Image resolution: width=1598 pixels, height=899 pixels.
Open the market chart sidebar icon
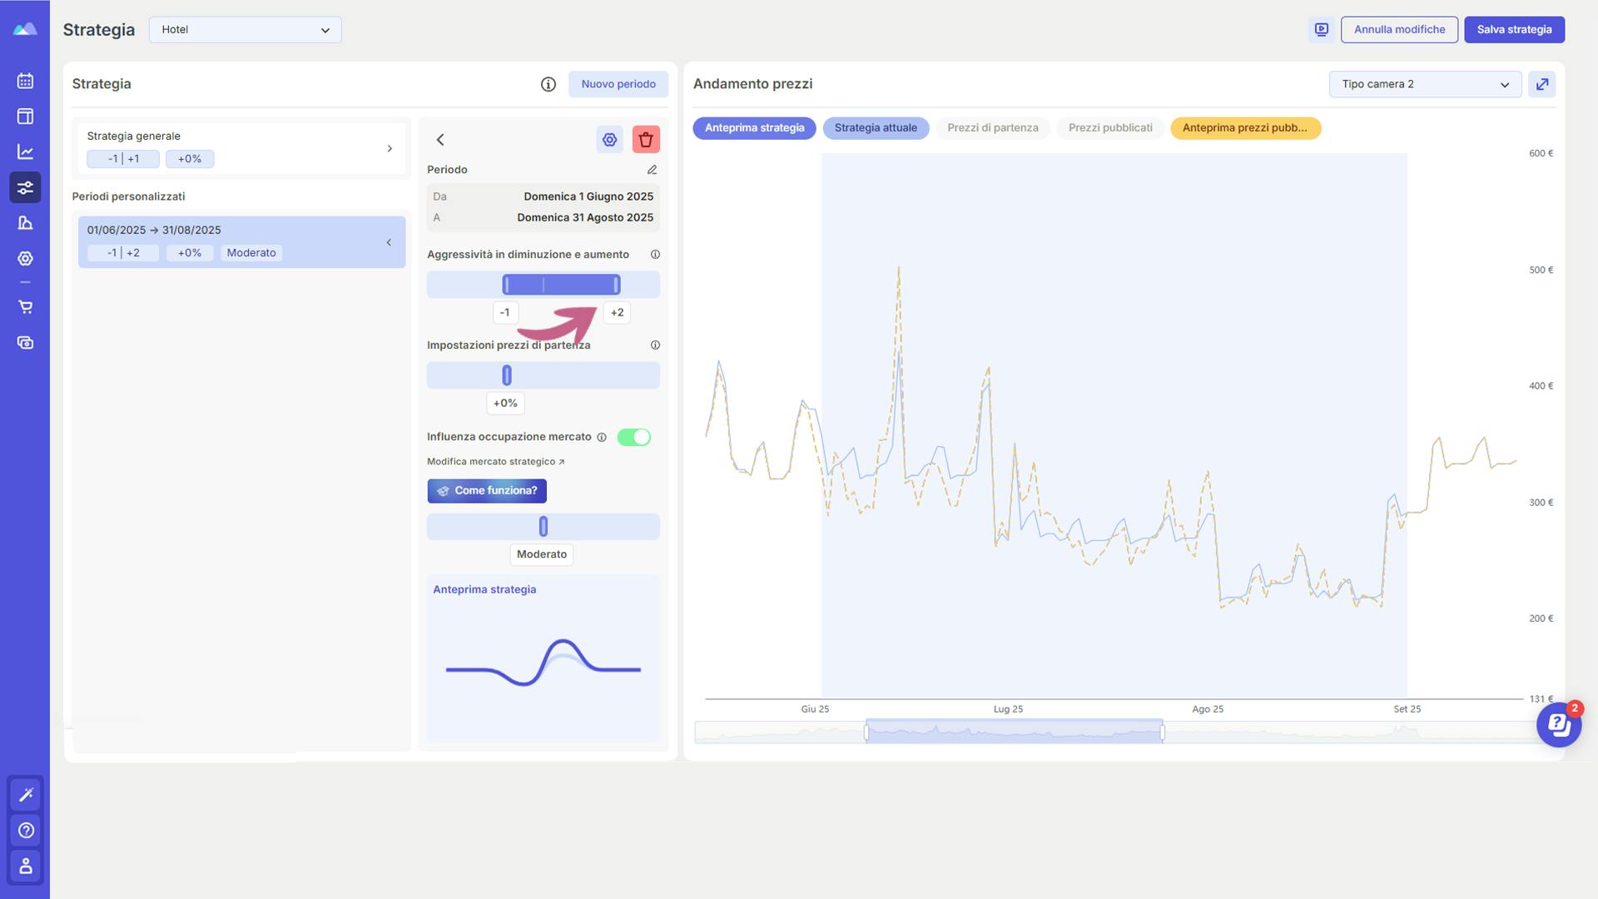point(25,223)
